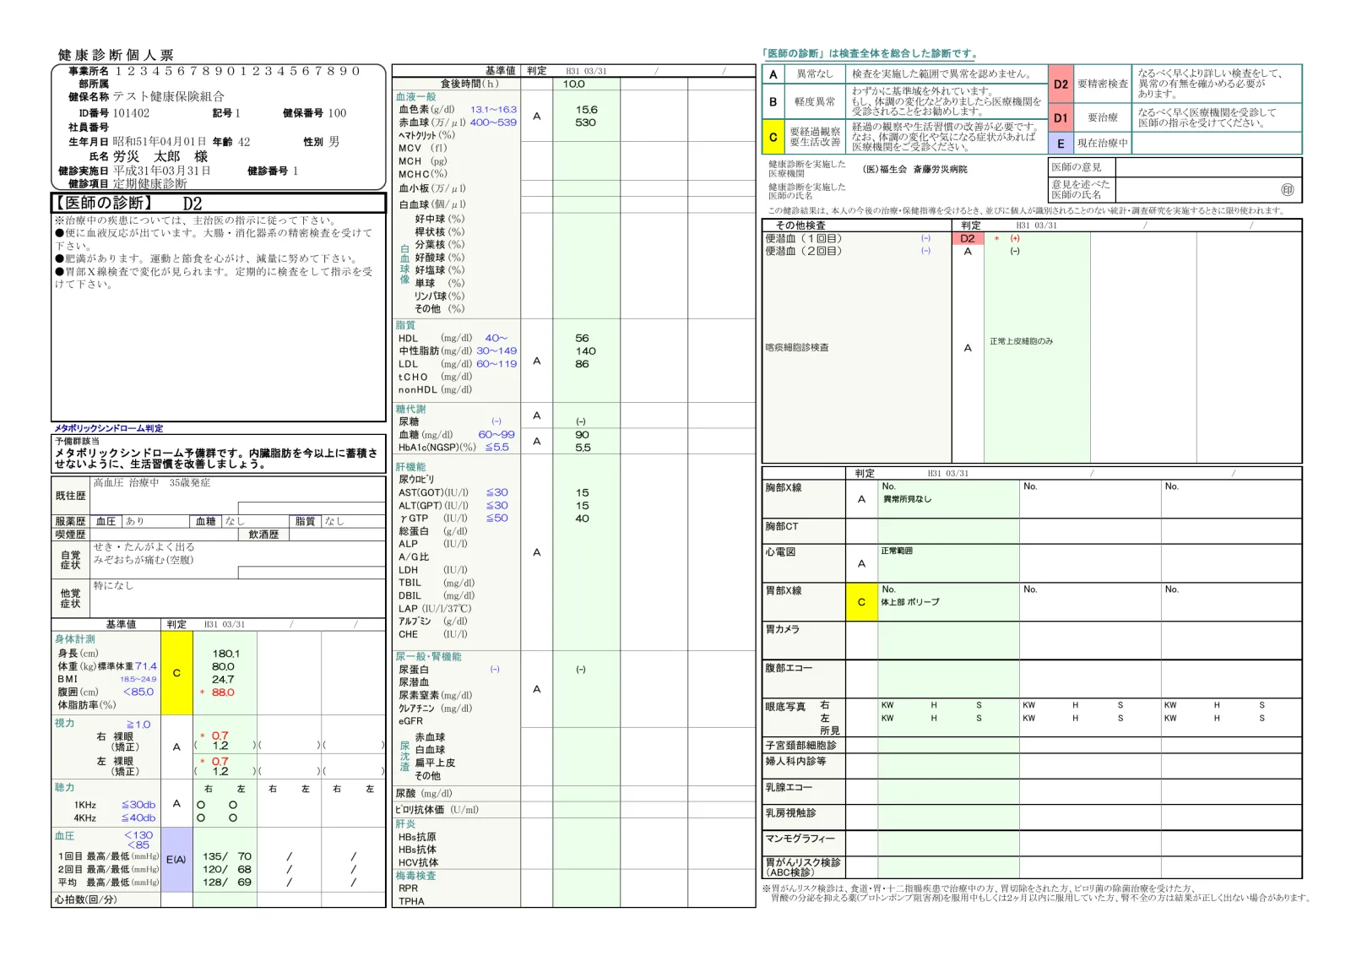Select the 既往歴 entry 高血圧 治療中

point(126,483)
